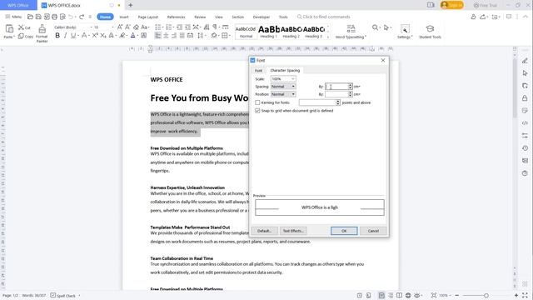Switch to Character Spacing tab
The image size is (533, 300).
[x=285, y=70]
